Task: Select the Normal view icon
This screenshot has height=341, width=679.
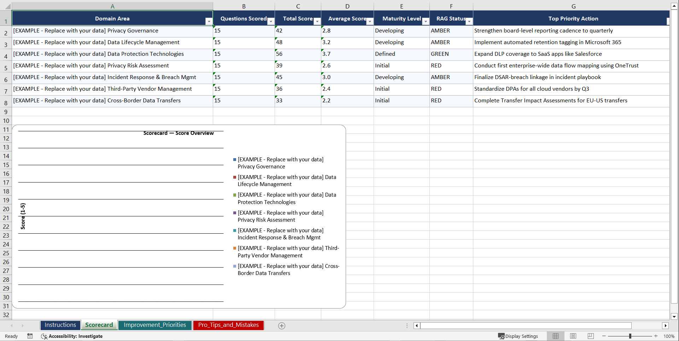Action: [555, 336]
